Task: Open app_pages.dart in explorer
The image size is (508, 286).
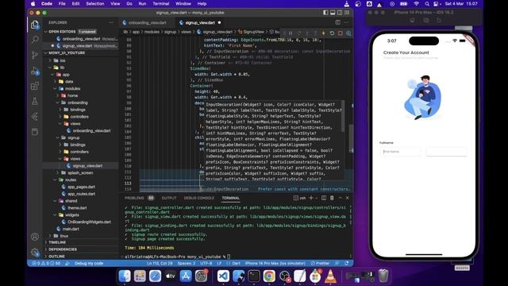Action: 81,187
